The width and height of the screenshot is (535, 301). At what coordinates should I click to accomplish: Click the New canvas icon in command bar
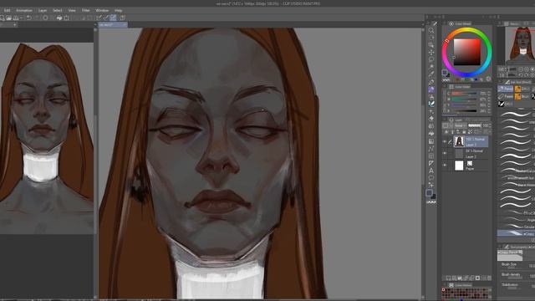2,18
